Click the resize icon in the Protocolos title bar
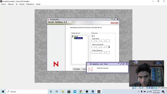Image resolution: width=167 pixels, height=94 pixels. point(115,19)
